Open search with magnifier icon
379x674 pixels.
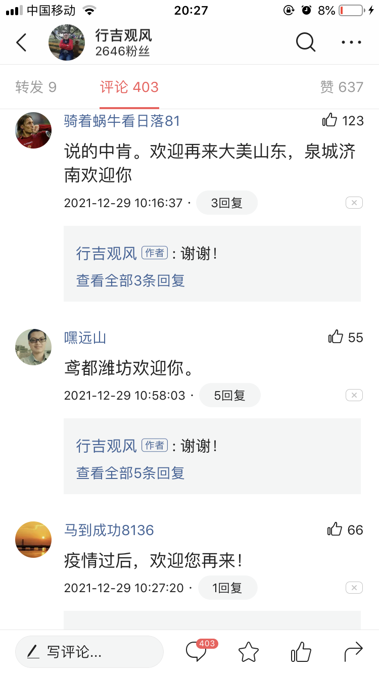click(x=305, y=42)
